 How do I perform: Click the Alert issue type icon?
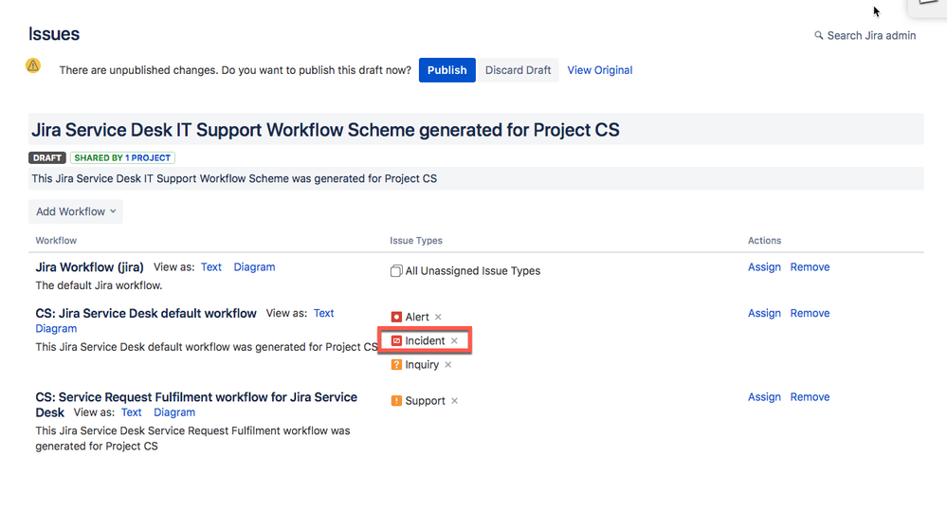click(x=396, y=317)
